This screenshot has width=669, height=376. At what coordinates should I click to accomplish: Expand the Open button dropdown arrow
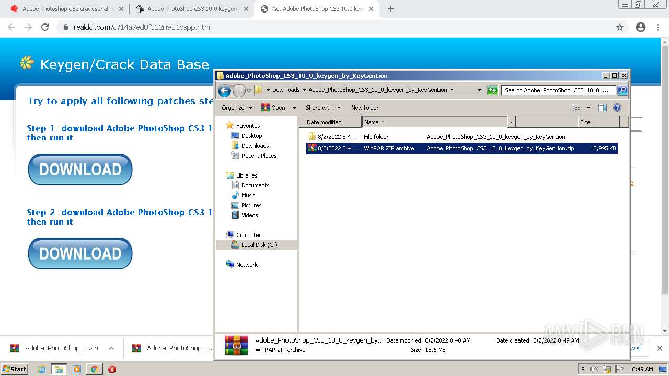294,108
